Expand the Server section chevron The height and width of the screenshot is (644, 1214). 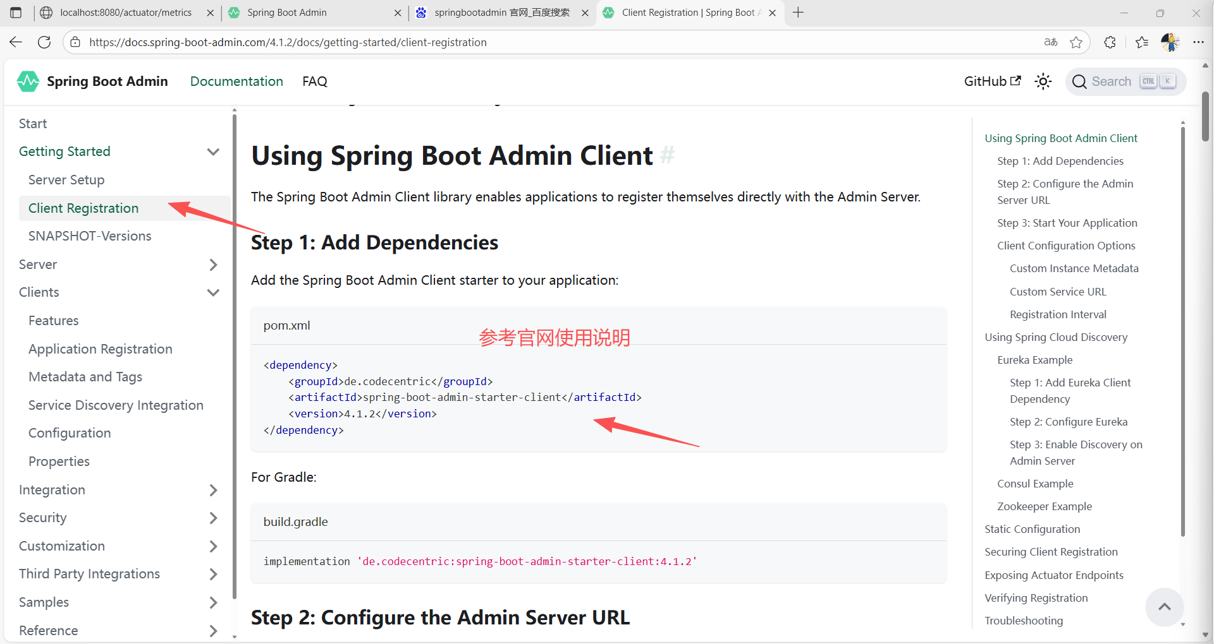point(213,265)
